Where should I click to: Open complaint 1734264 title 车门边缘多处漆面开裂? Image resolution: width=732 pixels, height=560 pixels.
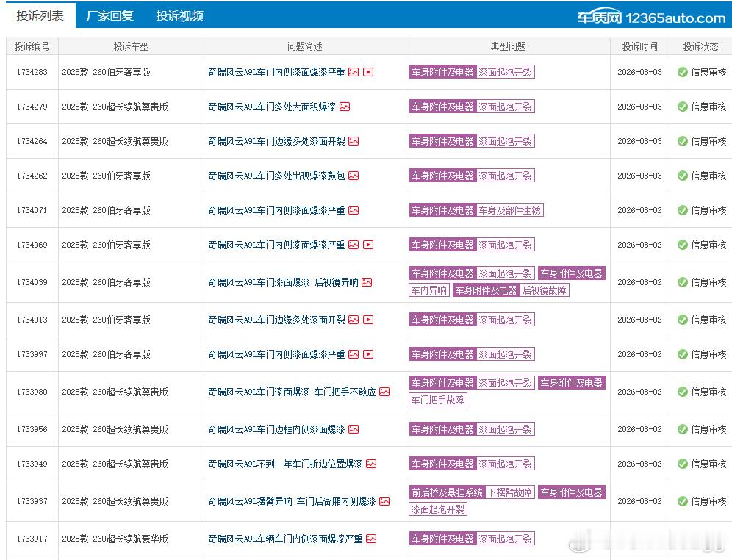click(x=277, y=141)
